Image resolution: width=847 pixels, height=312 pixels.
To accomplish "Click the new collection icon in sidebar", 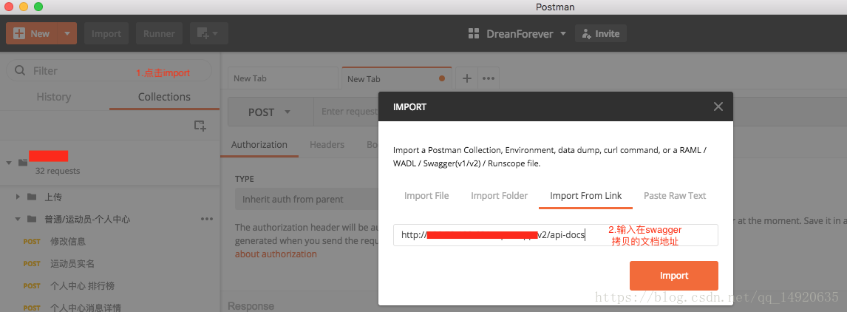I will [x=200, y=126].
